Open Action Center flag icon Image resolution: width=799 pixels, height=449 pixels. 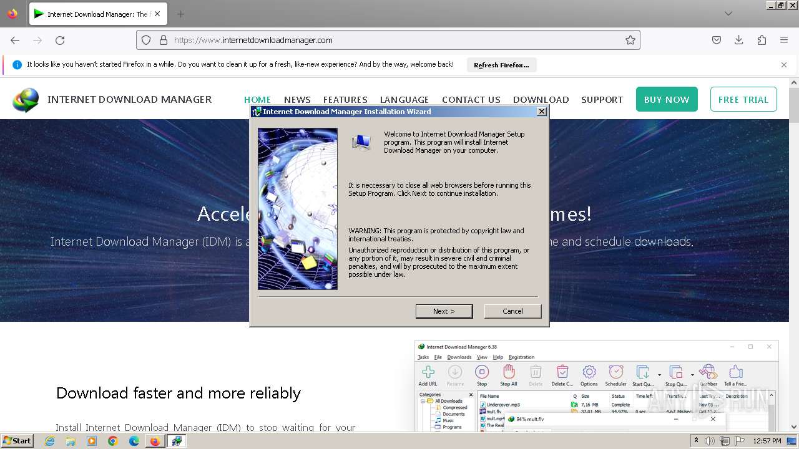click(x=740, y=441)
